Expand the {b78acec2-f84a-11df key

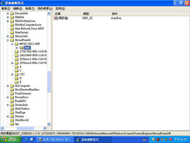12,63
